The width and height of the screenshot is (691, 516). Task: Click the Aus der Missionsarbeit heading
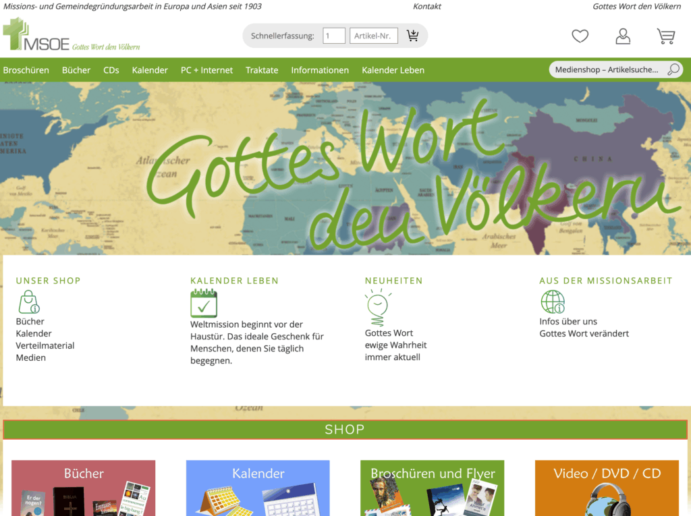tap(605, 281)
